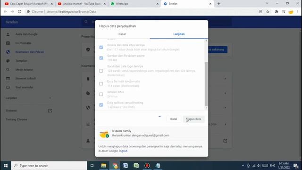Screen dimensions: 302x170
Task: Switch to the Cara Cepat Belajar Microsoft tab
Action: [29, 4]
